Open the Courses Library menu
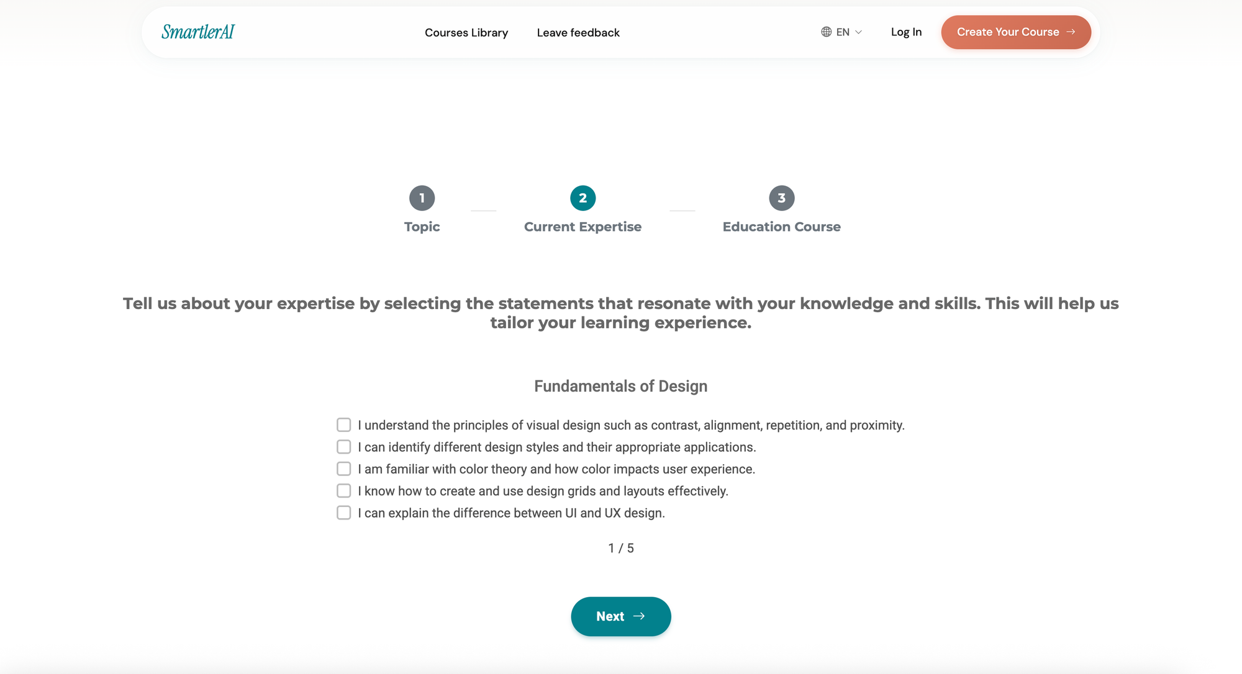This screenshot has width=1242, height=674. (x=466, y=32)
